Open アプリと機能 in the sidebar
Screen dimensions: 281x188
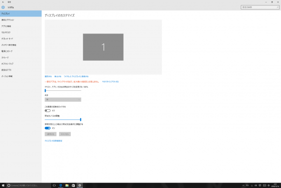pos(21,26)
